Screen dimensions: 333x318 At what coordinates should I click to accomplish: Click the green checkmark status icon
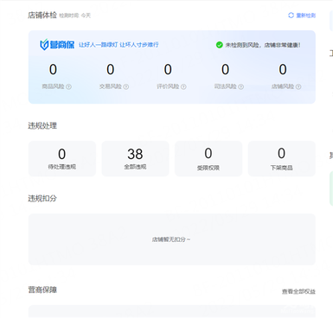[x=220, y=45]
